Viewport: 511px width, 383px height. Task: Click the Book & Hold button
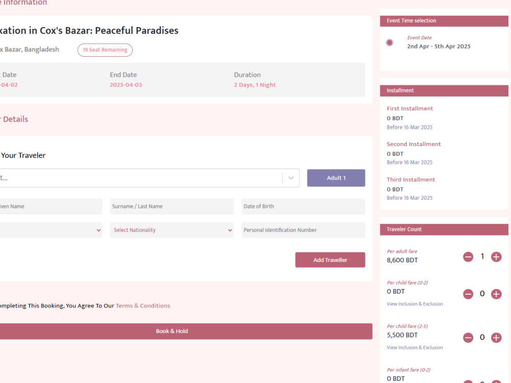click(x=186, y=331)
